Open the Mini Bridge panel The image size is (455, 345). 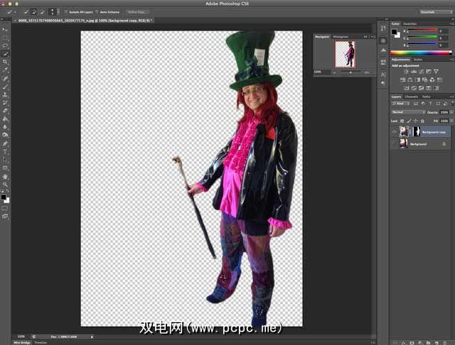tap(21, 342)
